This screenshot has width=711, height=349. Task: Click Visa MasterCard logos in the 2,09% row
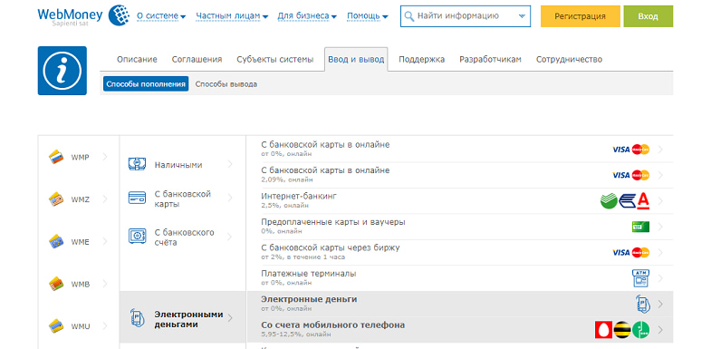coord(630,175)
